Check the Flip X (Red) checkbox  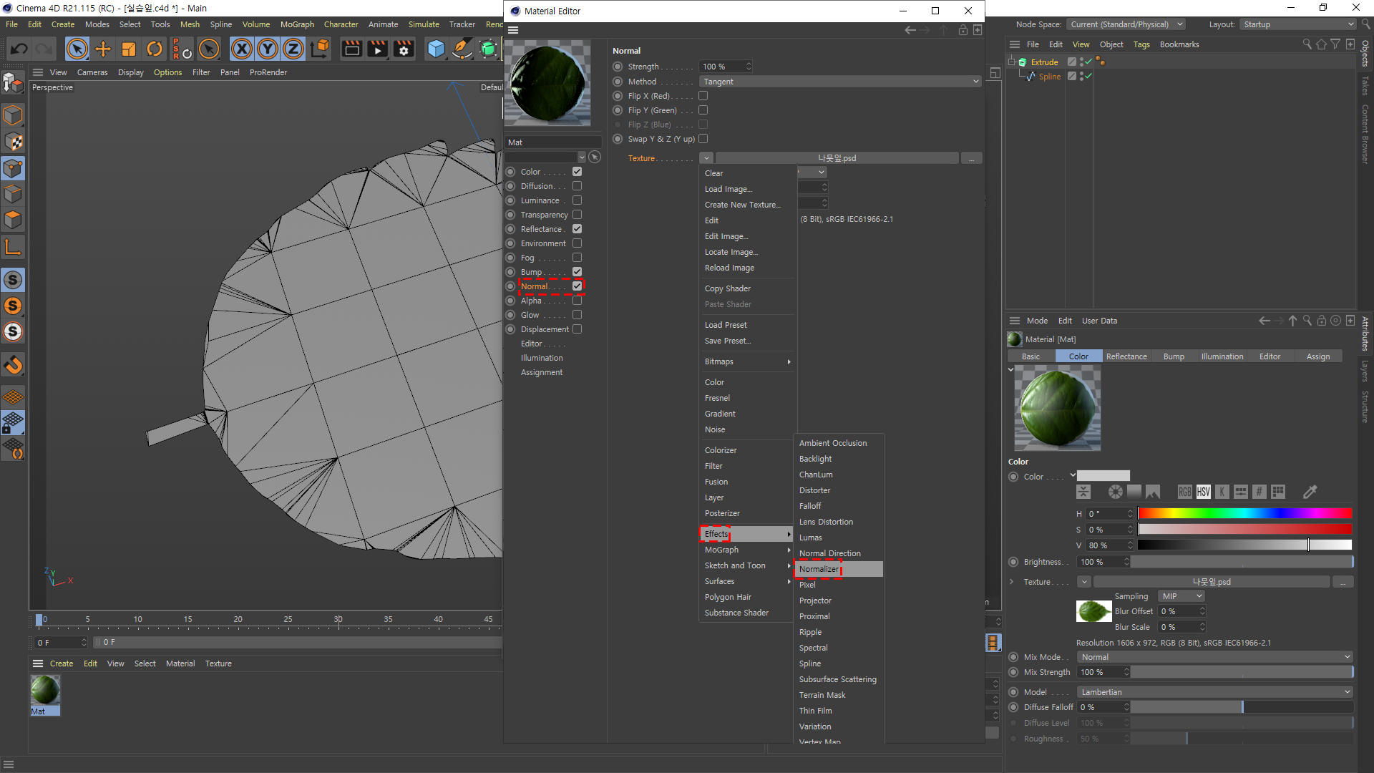(703, 96)
